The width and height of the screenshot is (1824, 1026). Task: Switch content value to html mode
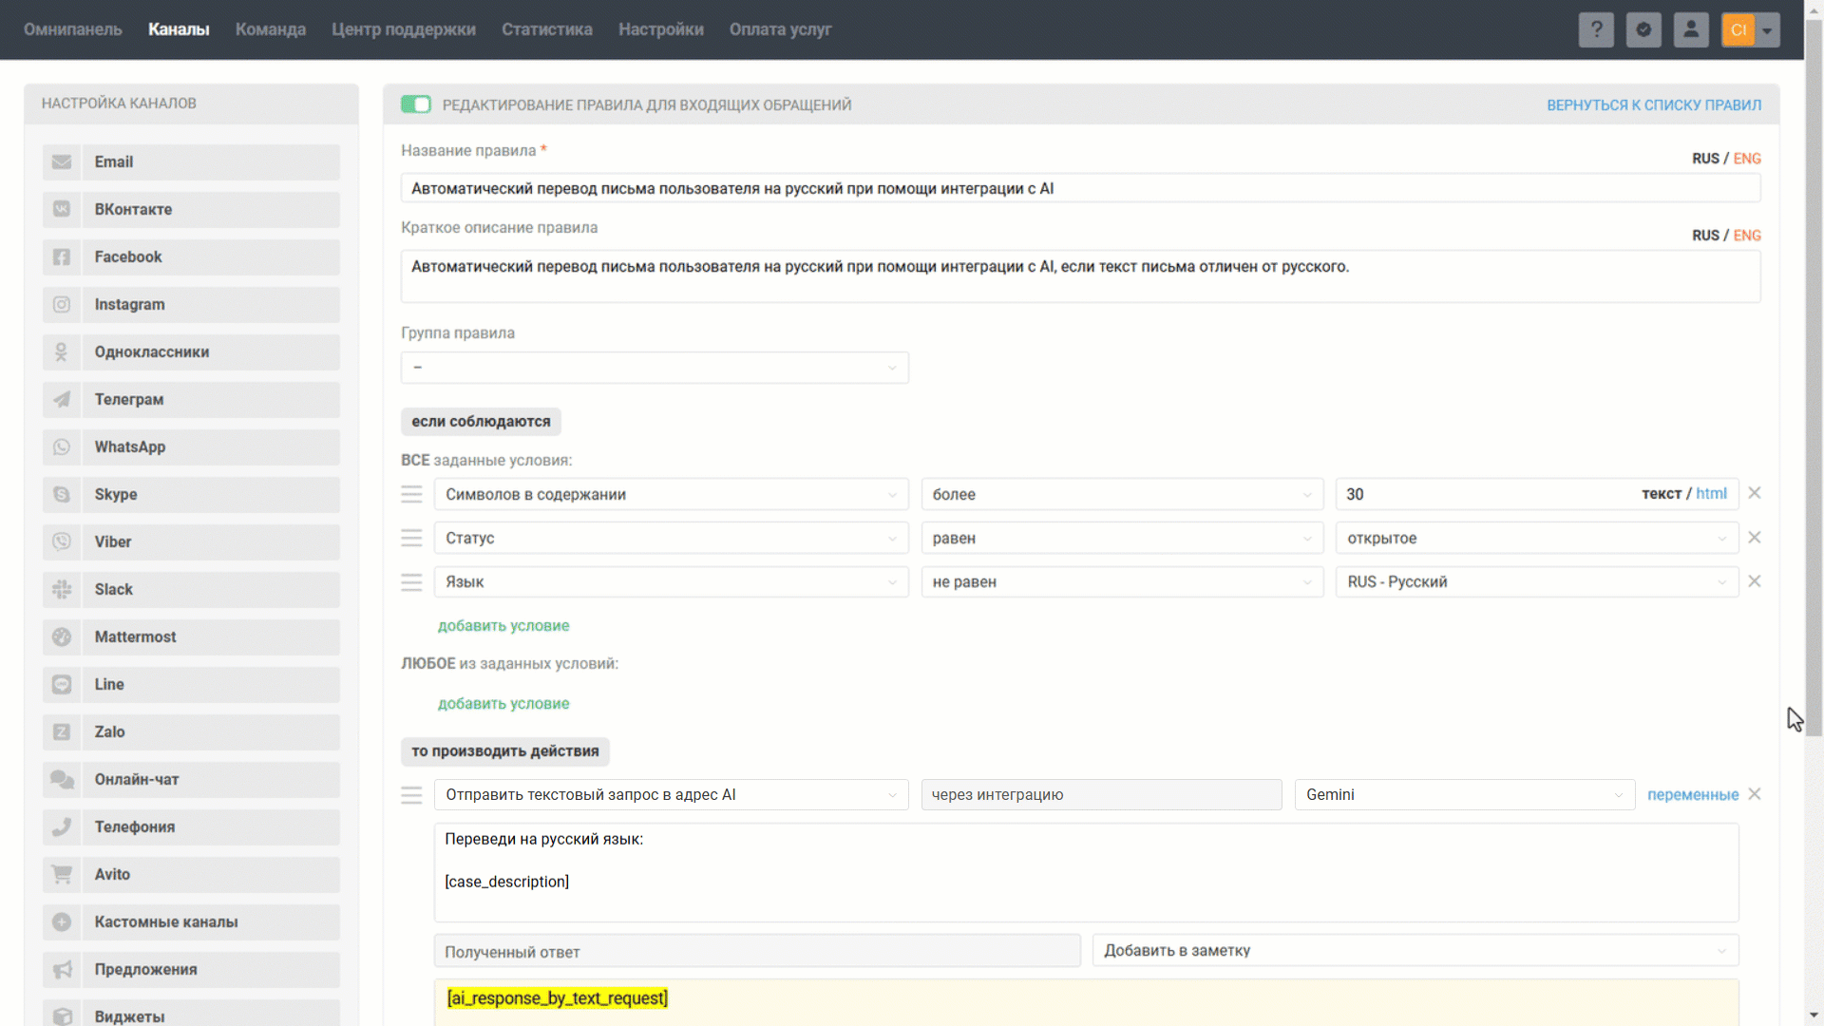coord(1711,494)
